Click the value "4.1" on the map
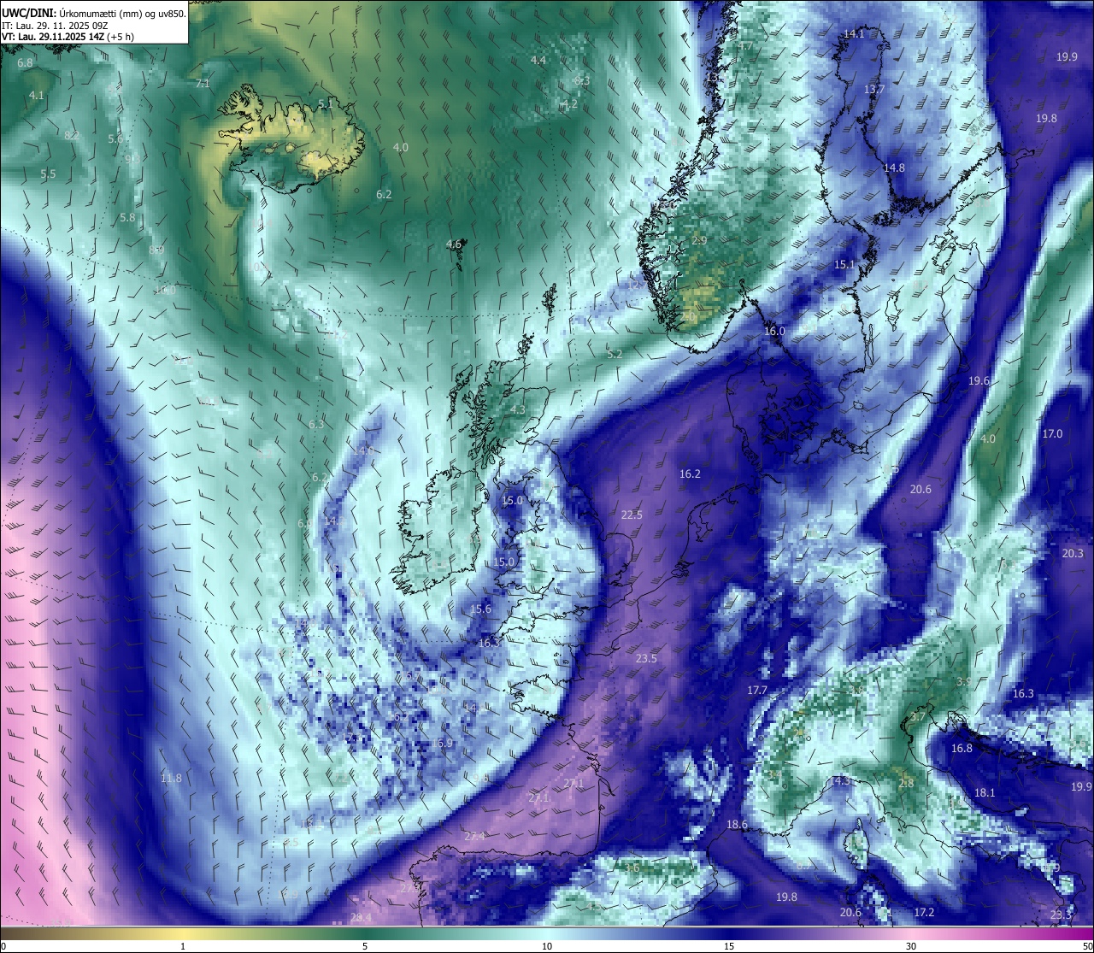The height and width of the screenshot is (953, 1094). pos(36,96)
